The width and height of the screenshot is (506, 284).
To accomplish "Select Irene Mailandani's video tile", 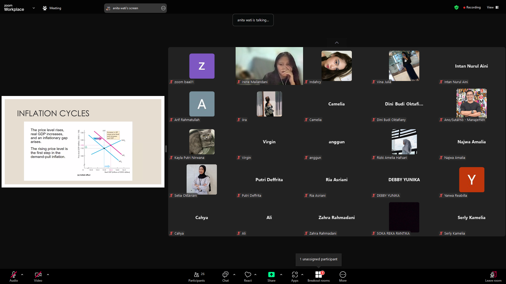I will [269, 66].
